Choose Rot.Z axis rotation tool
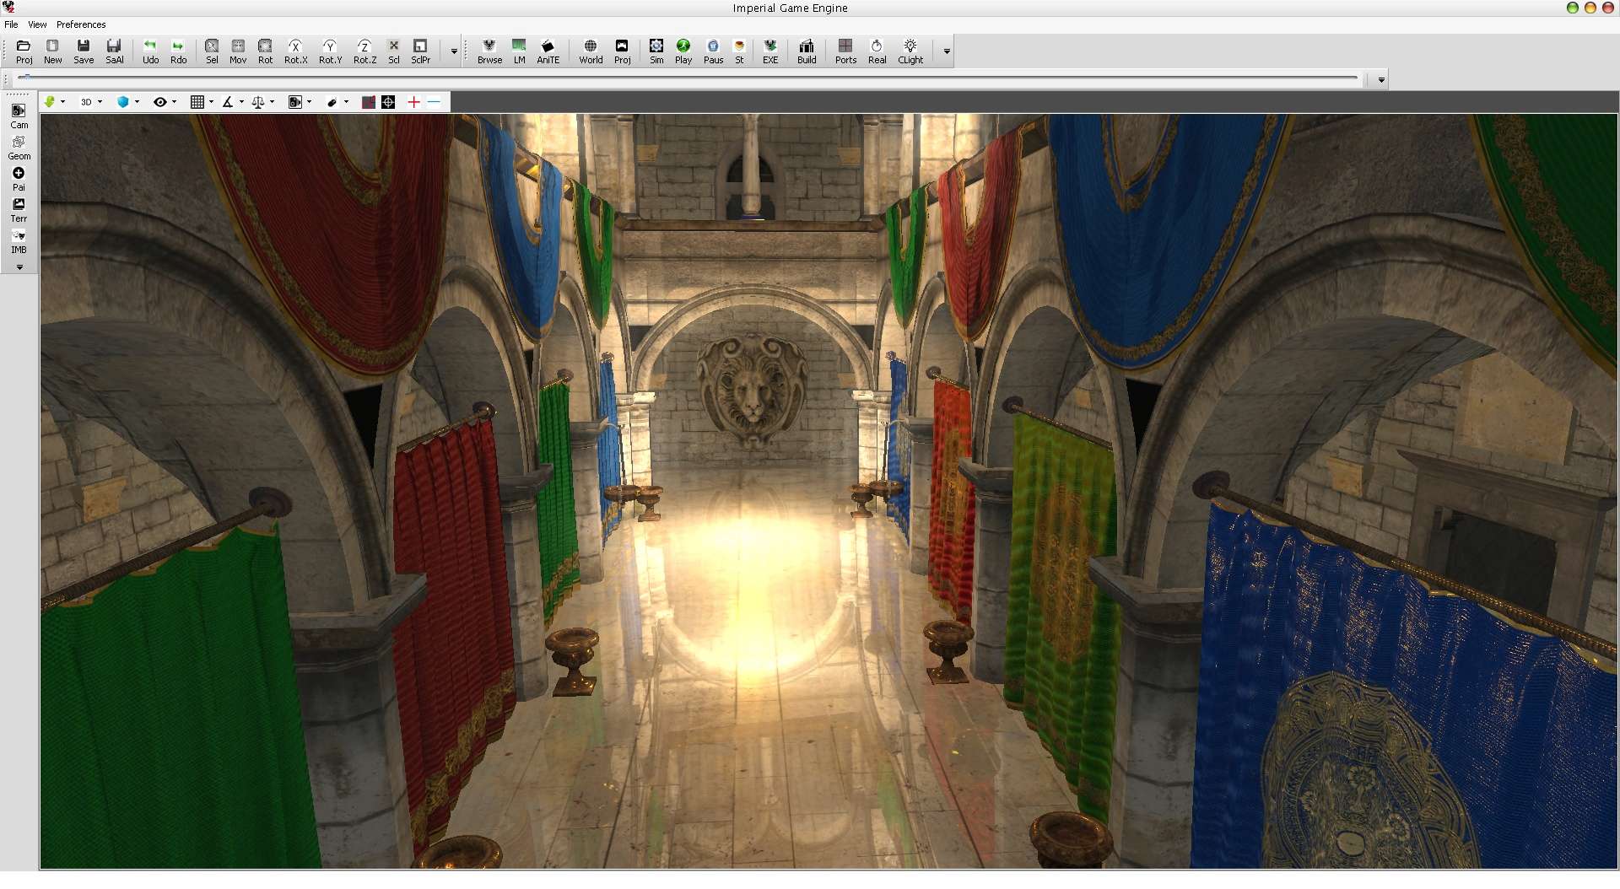This screenshot has height=889, width=1620. [x=364, y=51]
